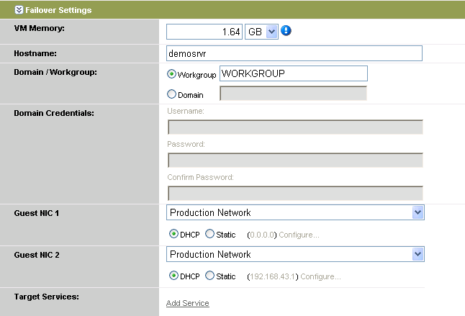
Task: Select the Workgroup radio button
Action: pyautogui.click(x=171, y=73)
